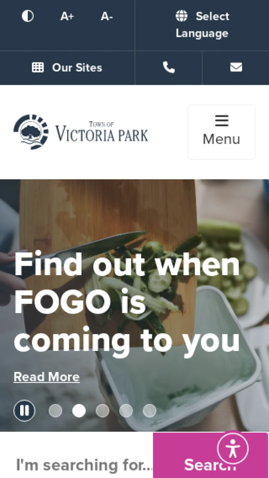269x478 pixels.
Task: Select the fourth carousel slide dot
Action: [x=126, y=411]
